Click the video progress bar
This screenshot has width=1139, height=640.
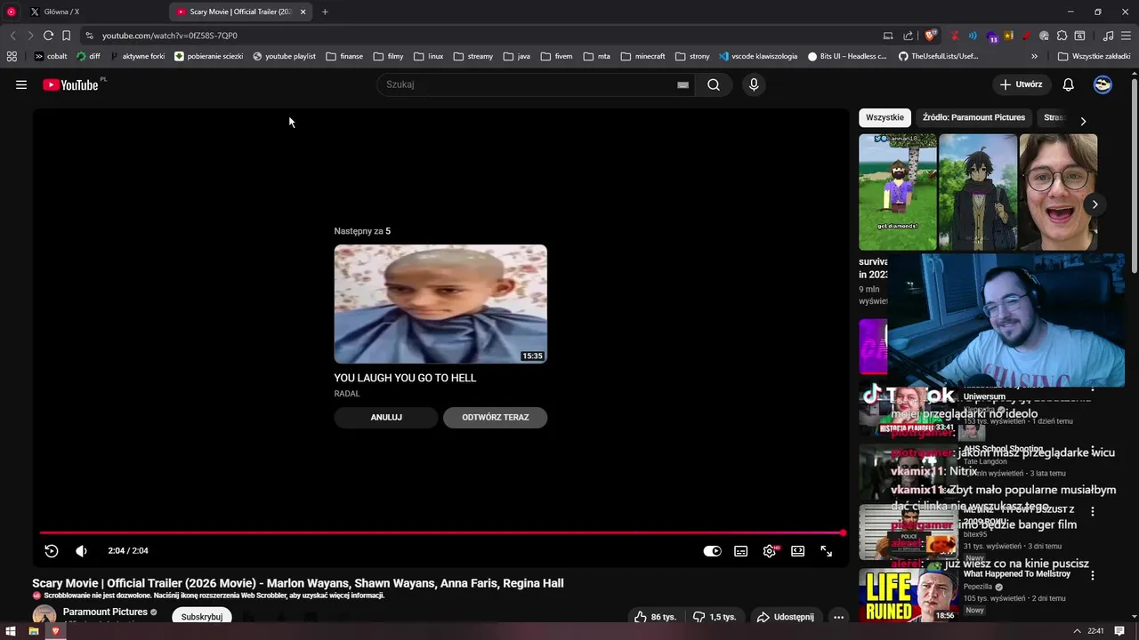(441, 533)
